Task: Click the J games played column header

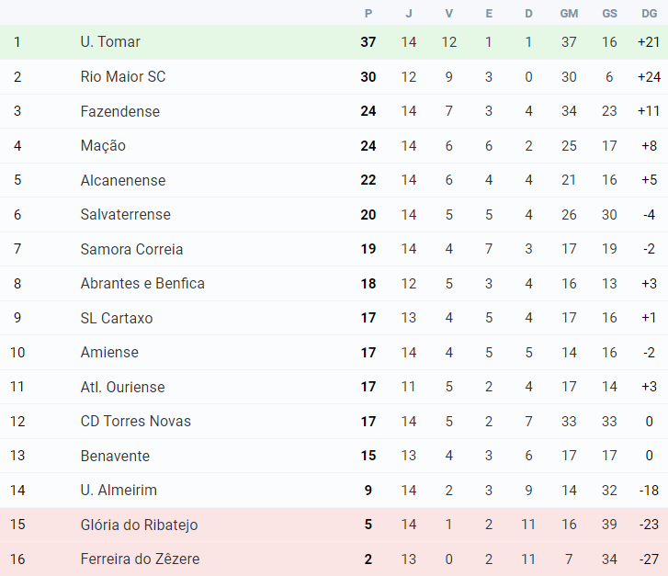Action: 408,13
